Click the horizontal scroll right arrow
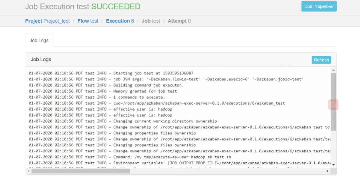 coord(328,171)
